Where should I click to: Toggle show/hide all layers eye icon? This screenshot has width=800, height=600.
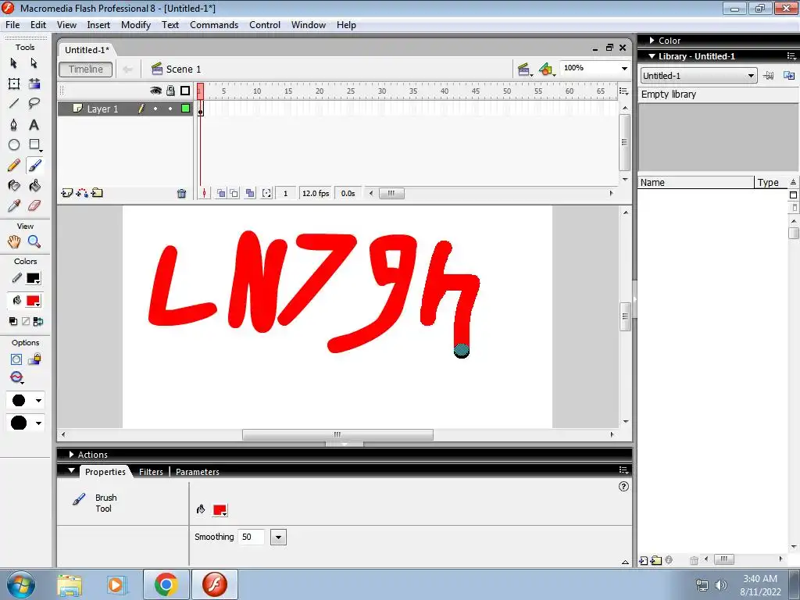point(155,91)
